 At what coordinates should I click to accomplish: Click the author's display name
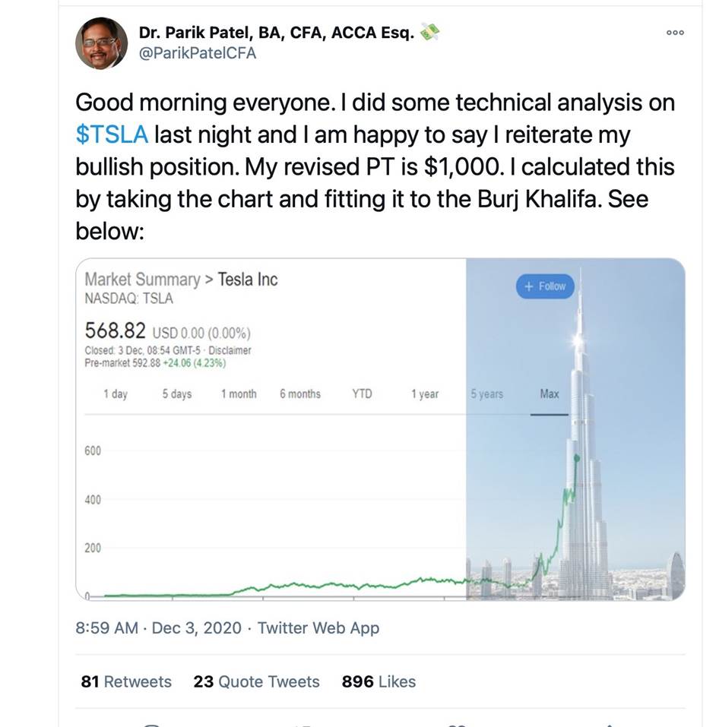point(277,33)
